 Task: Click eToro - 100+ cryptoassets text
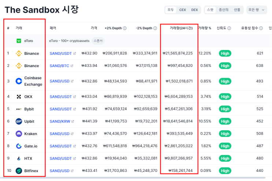coord(69,41)
